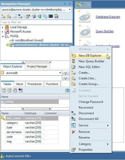Click the Database Diagram document icon

point(85,17)
